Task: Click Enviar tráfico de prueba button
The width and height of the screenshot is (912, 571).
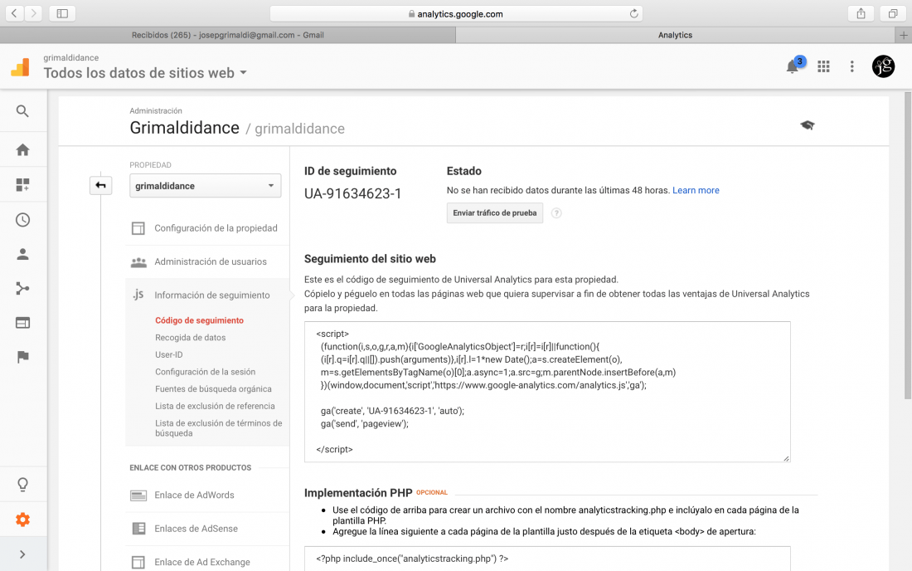Action: [495, 213]
